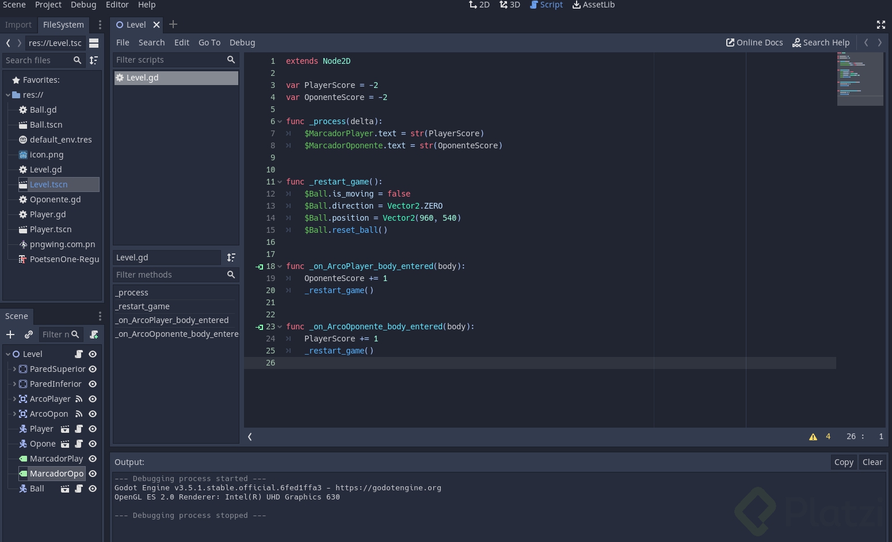The width and height of the screenshot is (892, 542).
Task: Go to previous script history arrow
Action: (866, 43)
